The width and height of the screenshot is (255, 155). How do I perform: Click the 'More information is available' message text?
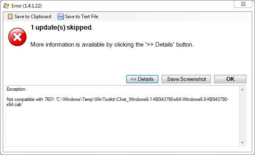(112, 45)
